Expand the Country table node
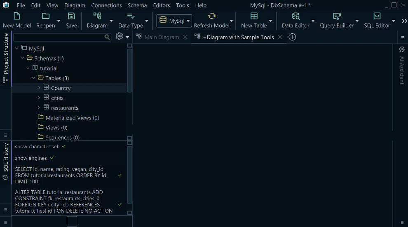 (39, 88)
